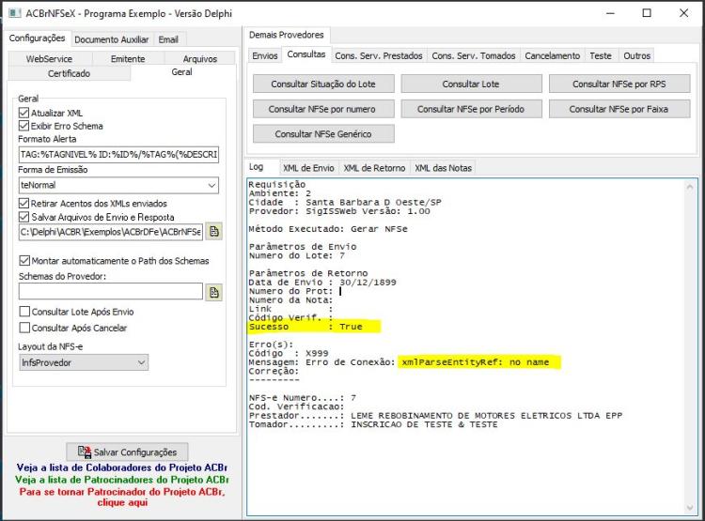This screenshot has width=705, height=521.
Task: Click 'Provedor: SigISSWeb Versão: 1.00' line
Action: (339, 211)
